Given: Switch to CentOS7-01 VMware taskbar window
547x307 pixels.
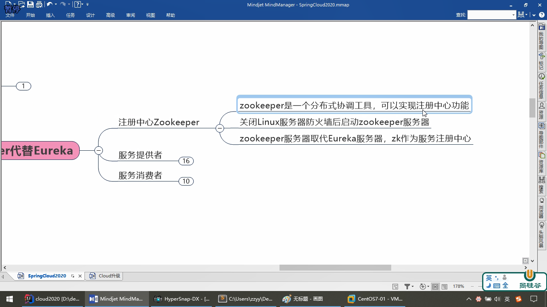Looking at the screenshot, I should tap(375, 299).
